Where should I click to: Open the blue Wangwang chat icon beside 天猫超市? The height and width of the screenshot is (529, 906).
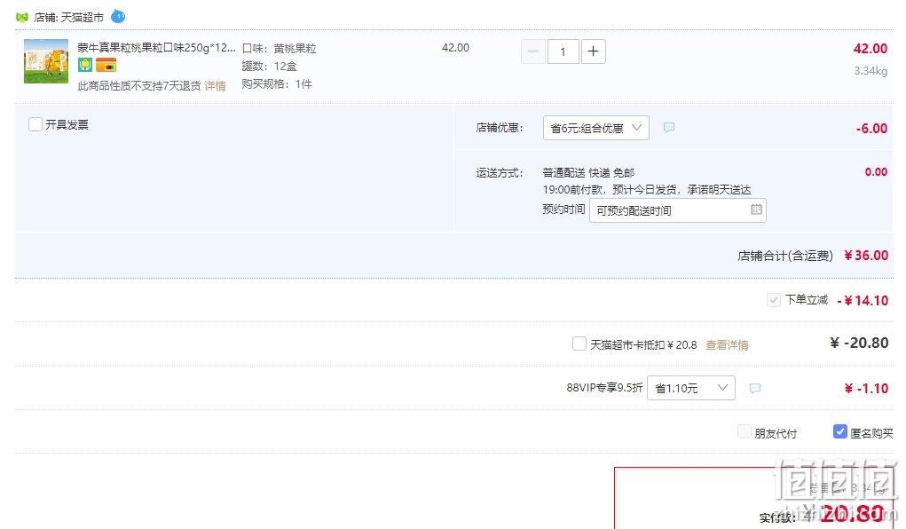(118, 17)
